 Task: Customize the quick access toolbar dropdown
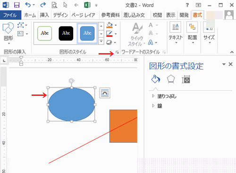[96, 5]
